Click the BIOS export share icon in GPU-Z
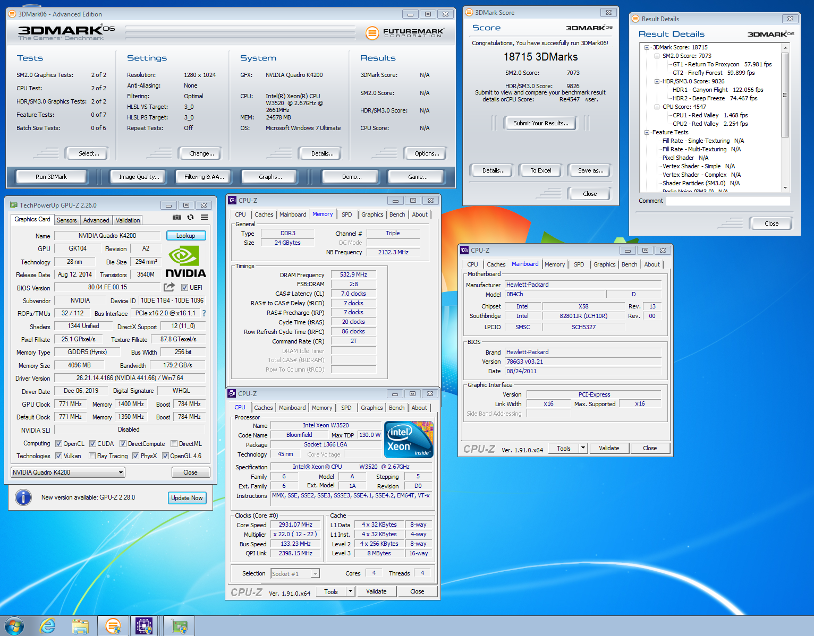814x636 pixels. [169, 287]
